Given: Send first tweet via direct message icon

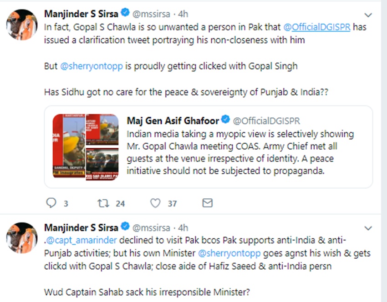Looking at the screenshot, I should pyautogui.click(x=207, y=203).
